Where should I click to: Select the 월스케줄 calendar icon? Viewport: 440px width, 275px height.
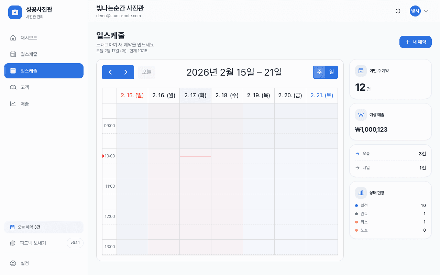coord(13,54)
